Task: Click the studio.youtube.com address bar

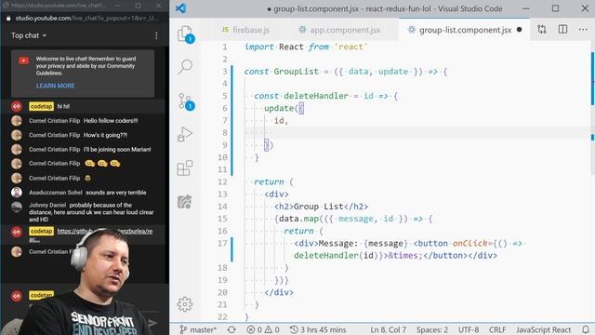Action: pos(86,18)
